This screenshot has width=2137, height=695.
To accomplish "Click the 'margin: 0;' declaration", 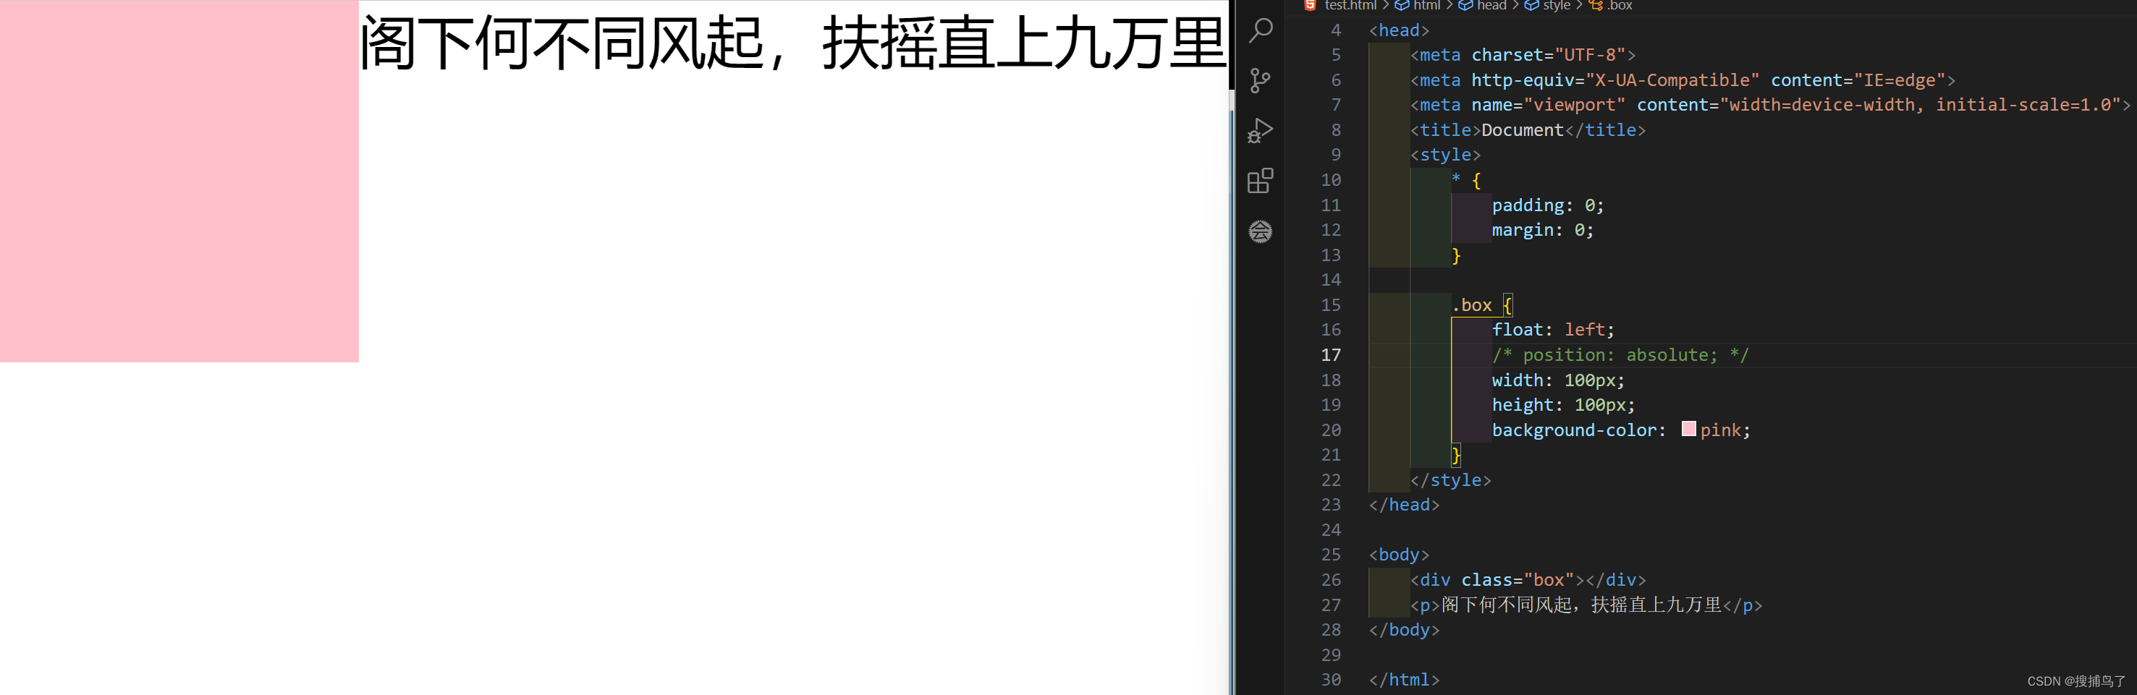I will point(1543,230).
